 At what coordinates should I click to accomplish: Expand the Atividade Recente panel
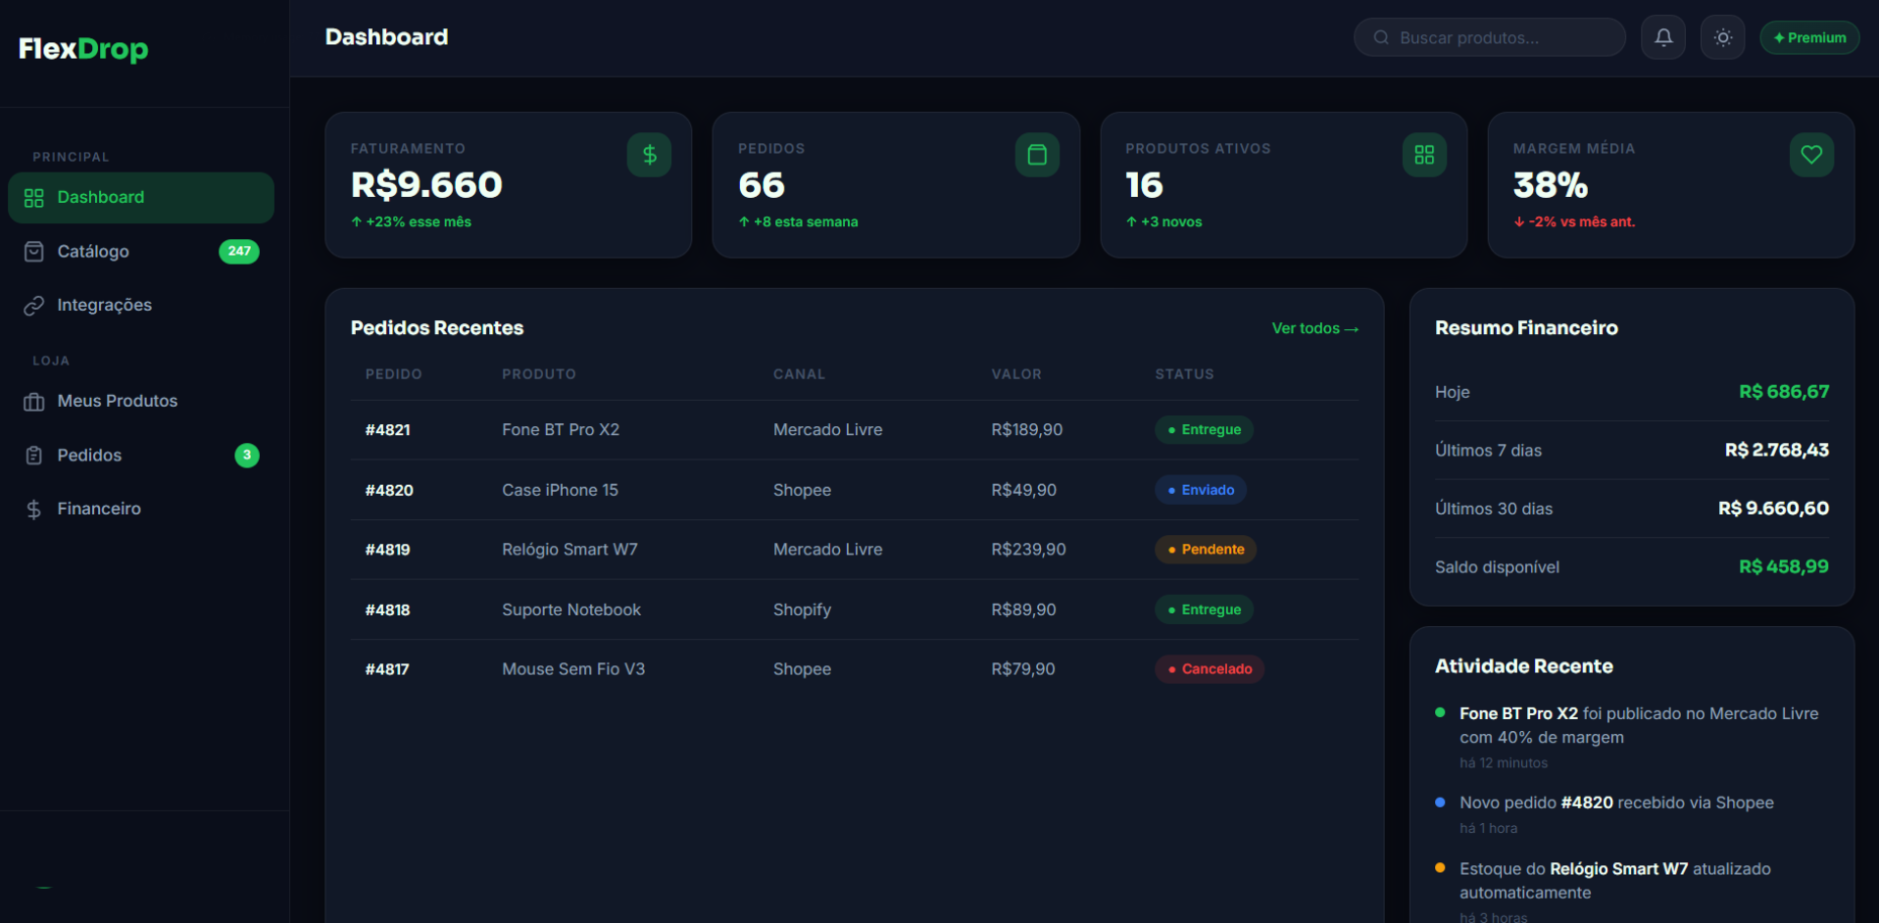tap(1524, 665)
